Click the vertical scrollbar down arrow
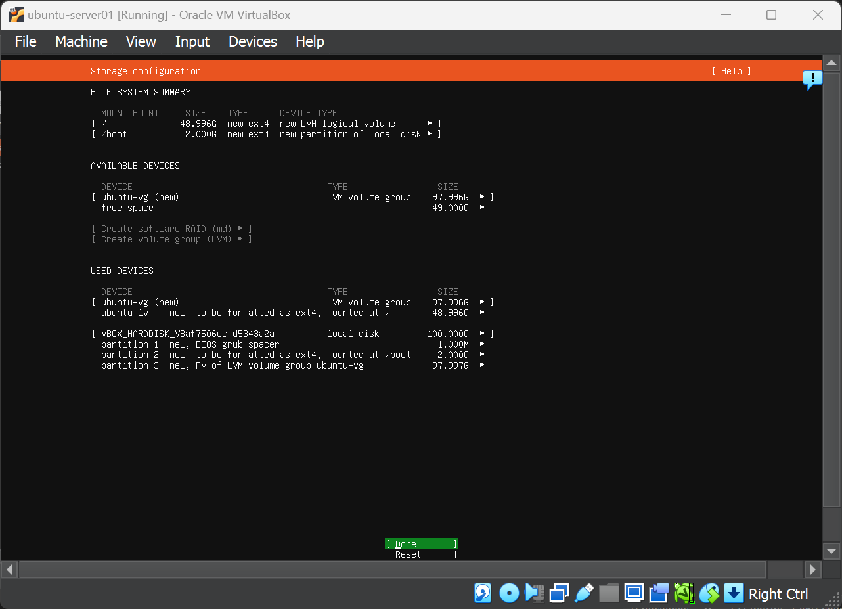The image size is (842, 609). click(x=831, y=551)
